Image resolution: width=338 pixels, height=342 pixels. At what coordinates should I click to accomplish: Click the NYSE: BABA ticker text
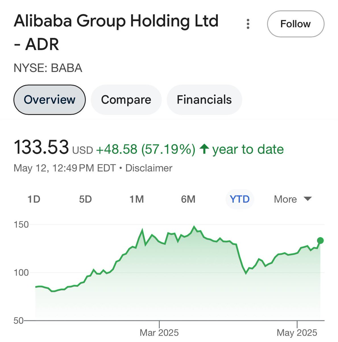pyautogui.click(x=48, y=68)
